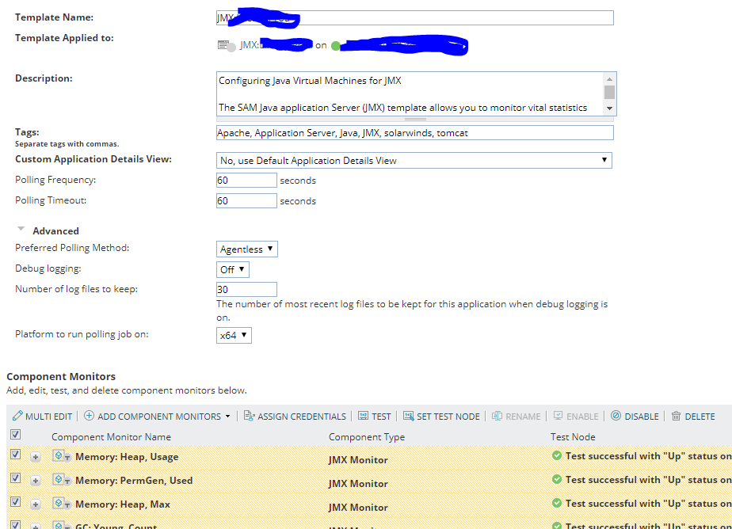Open the Preferred Polling Method dropdown
The height and width of the screenshot is (529, 732).
tap(247, 249)
